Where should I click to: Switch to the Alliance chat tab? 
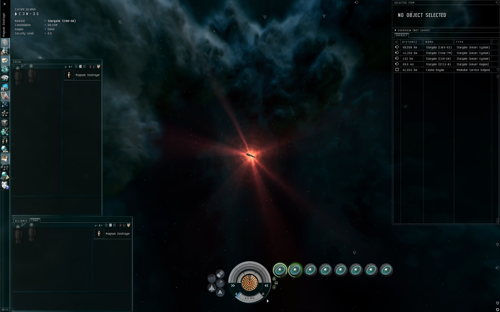coord(21,221)
